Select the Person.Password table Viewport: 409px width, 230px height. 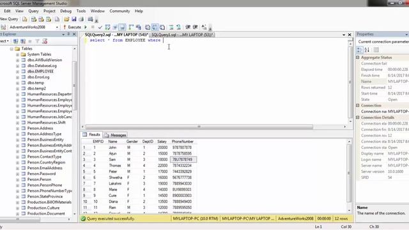(41, 174)
